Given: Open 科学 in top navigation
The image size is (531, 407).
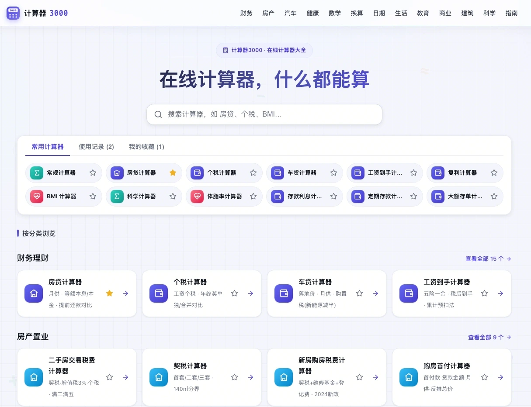Looking at the screenshot, I should pos(490,13).
